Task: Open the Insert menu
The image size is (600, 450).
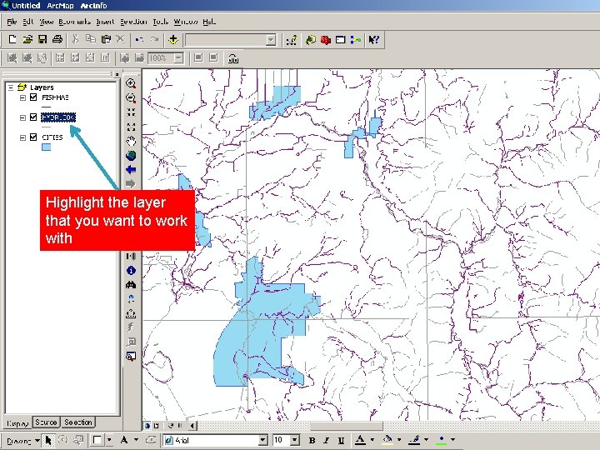Action: pos(105,22)
